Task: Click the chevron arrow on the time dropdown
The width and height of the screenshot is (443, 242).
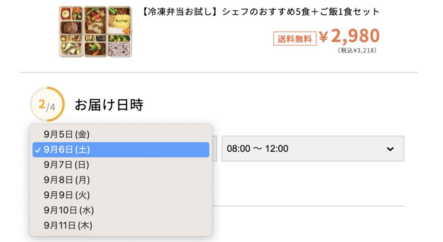Action: [390, 149]
